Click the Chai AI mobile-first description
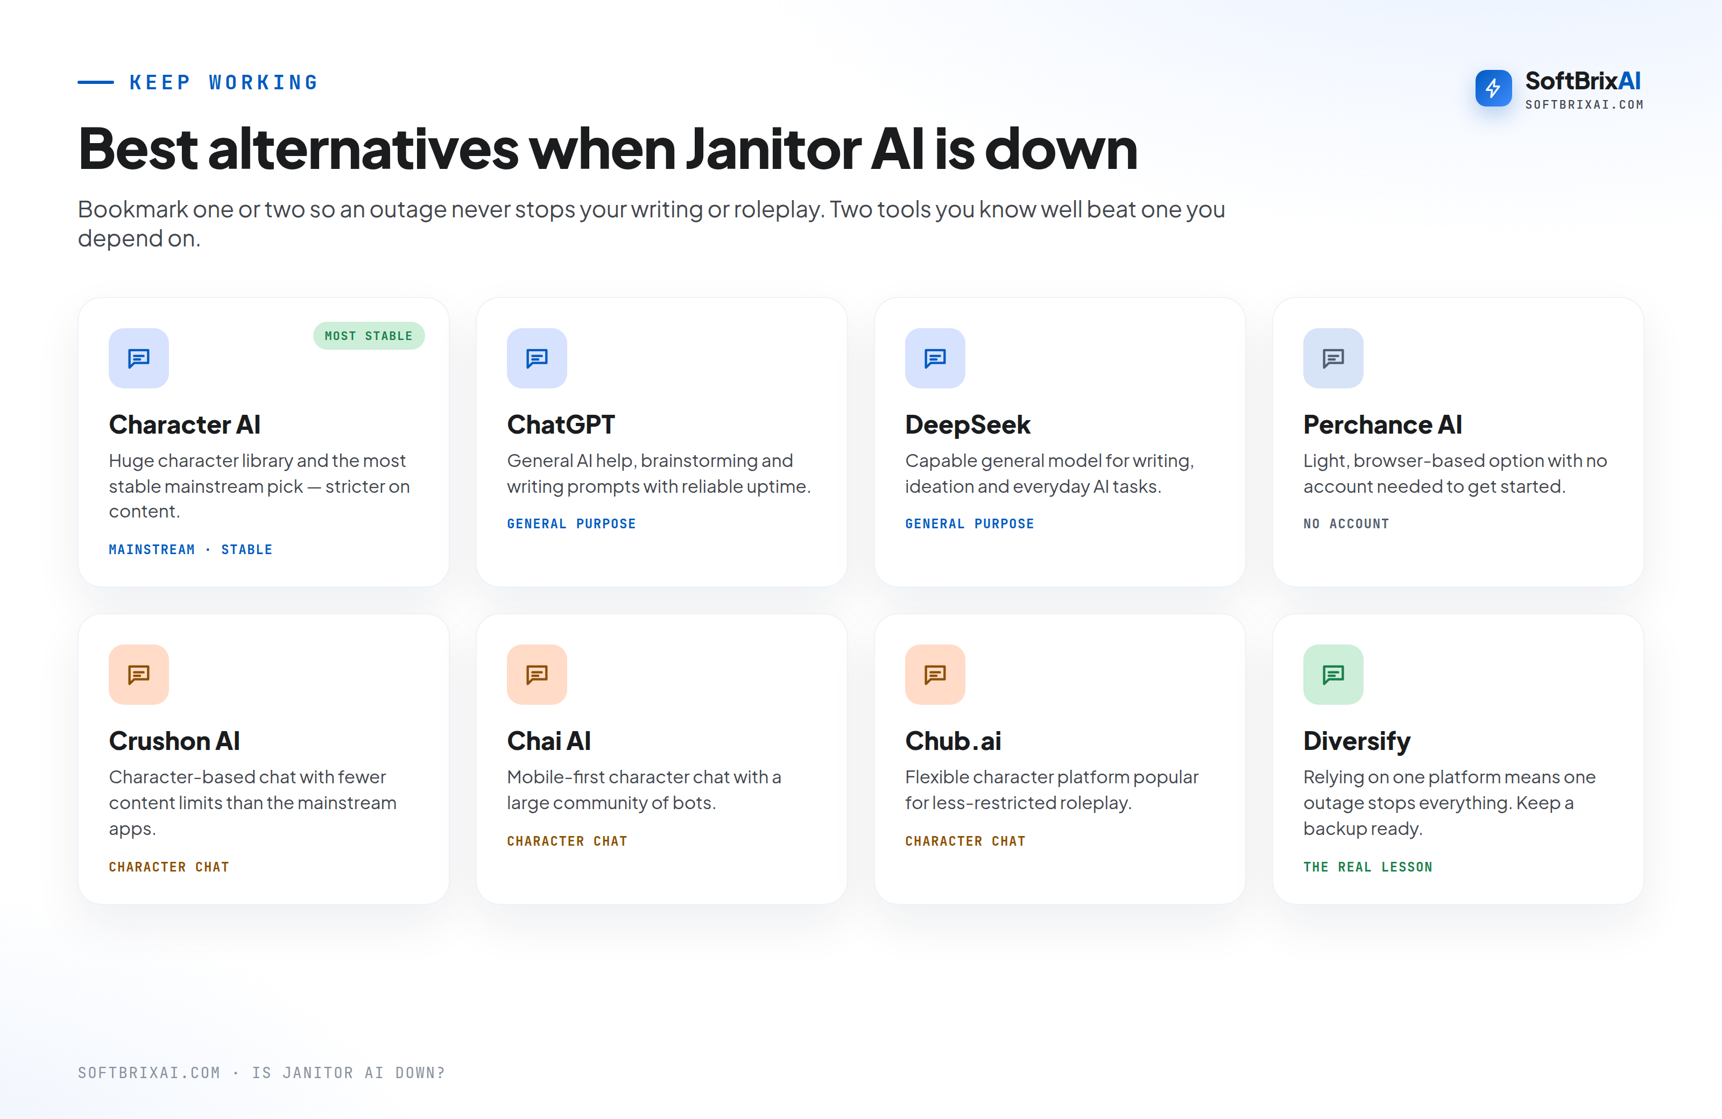 click(x=644, y=790)
